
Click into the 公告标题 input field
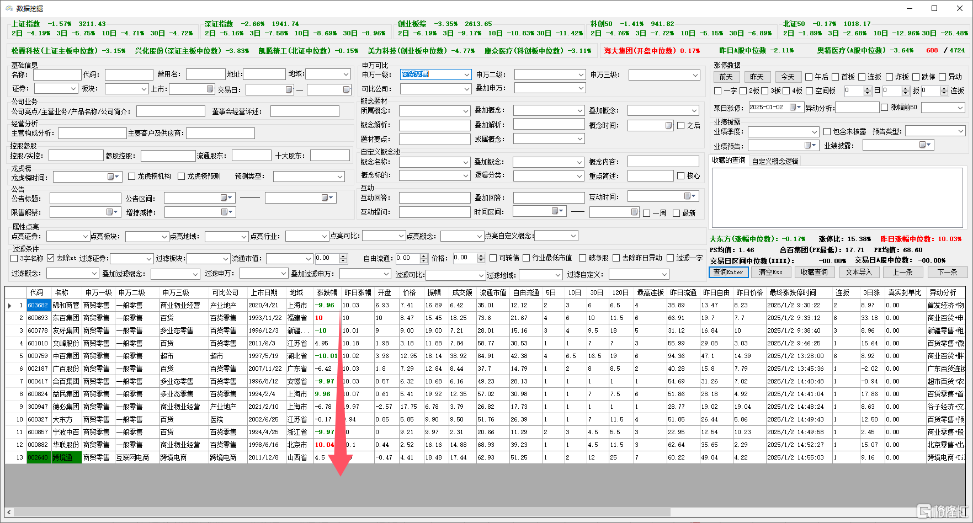(85, 198)
